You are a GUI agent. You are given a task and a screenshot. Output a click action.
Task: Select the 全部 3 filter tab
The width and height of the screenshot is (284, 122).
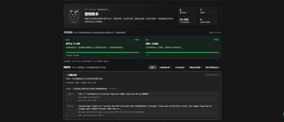pos(152,67)
